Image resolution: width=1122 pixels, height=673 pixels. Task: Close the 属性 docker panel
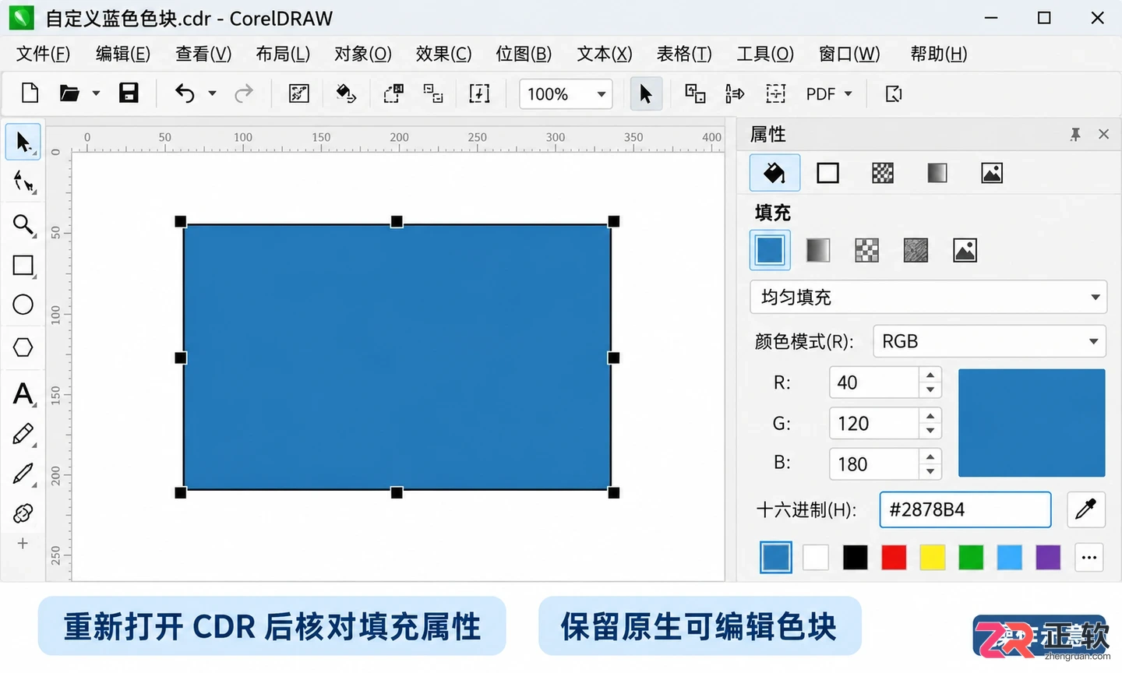[x=1103, y=134]
